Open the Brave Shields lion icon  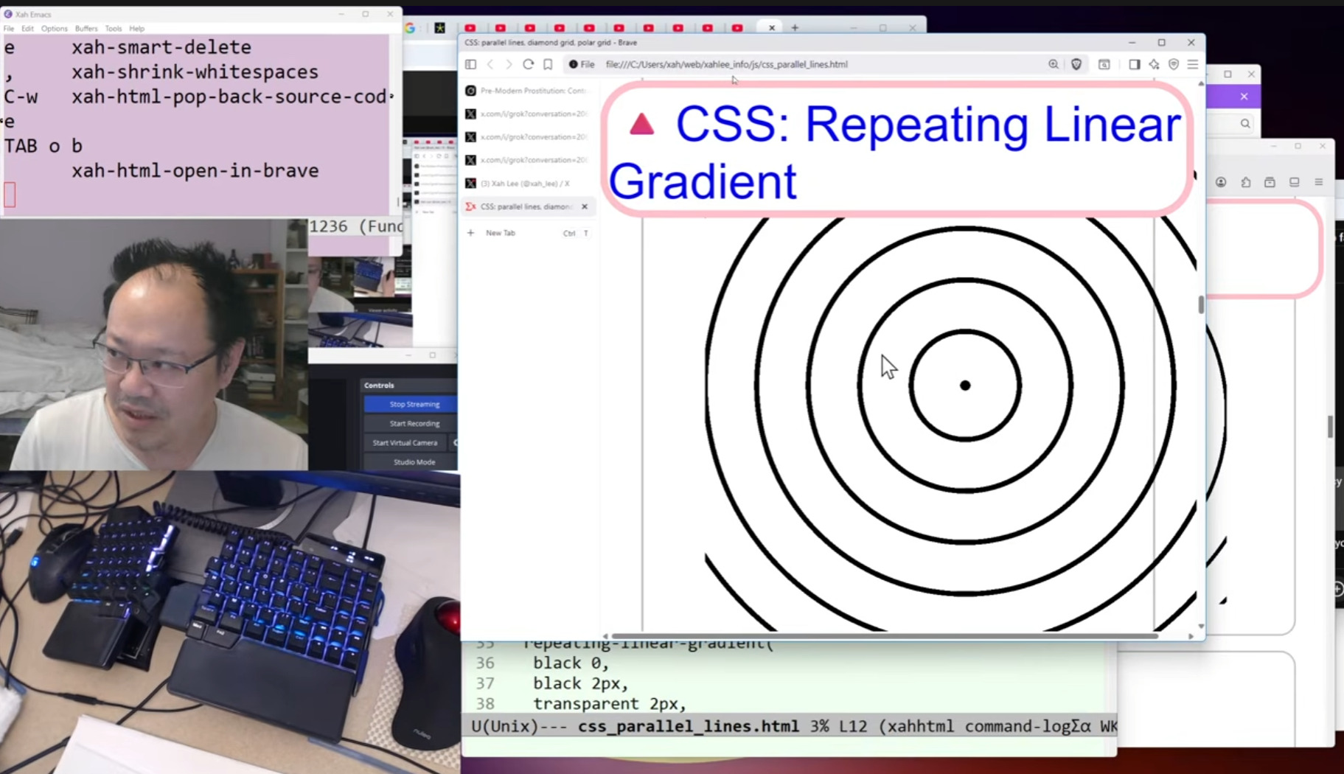coord(1076,64)
